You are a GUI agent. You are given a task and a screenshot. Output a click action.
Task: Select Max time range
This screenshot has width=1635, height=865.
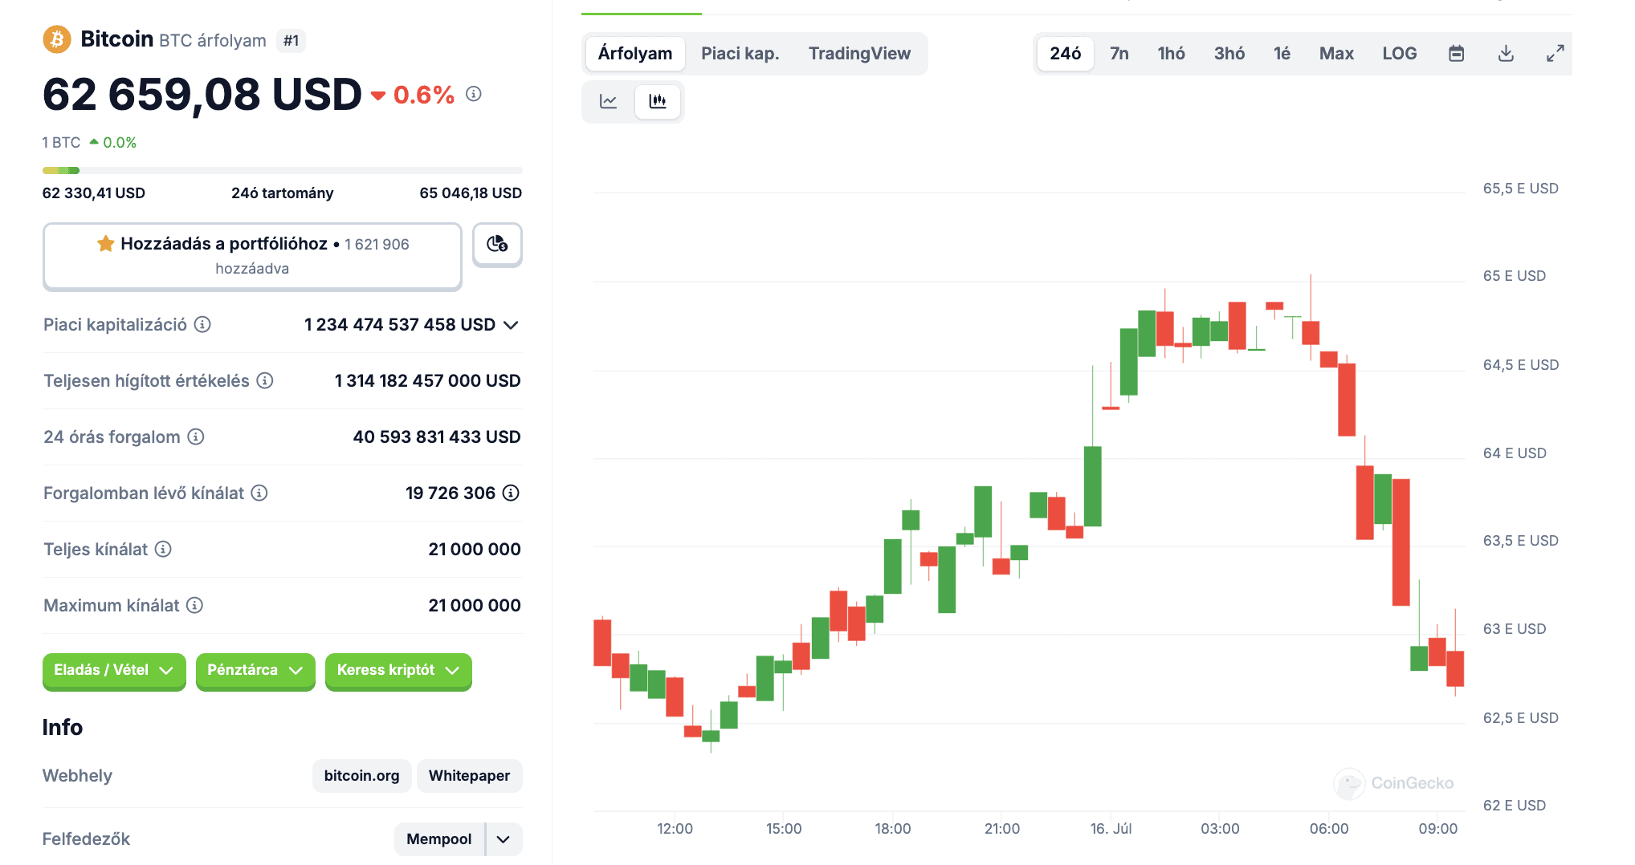tap(1336, 54)
